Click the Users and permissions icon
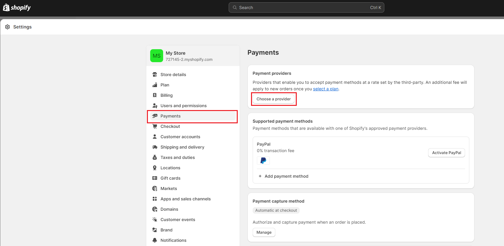The image size is (504, 246). [155, 106]
